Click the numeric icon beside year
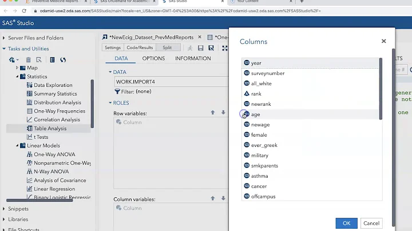 pos(247,63)
